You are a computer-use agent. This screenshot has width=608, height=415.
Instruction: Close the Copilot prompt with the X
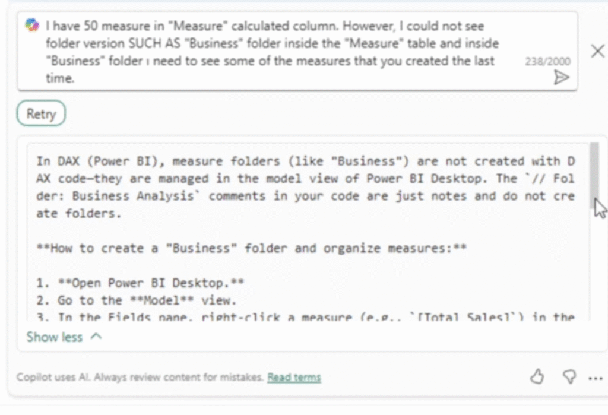point(597,51)
